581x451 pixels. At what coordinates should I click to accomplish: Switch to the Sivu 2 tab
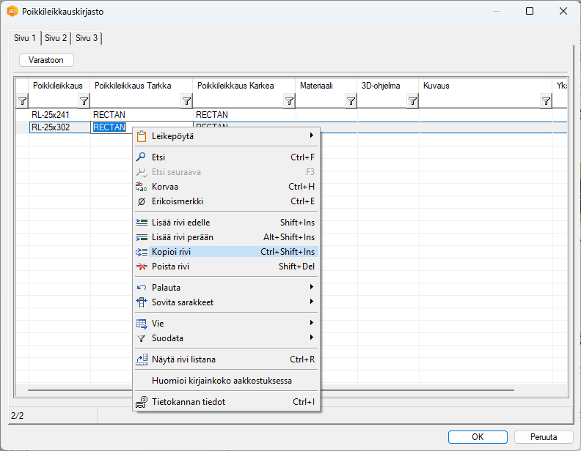pyautogui.click(x=56, y=38)
